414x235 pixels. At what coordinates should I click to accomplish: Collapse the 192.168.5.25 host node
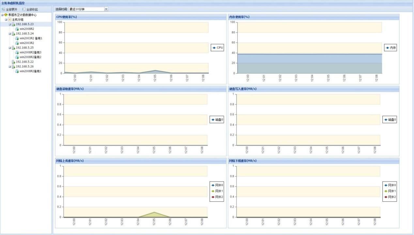[10, 48]
